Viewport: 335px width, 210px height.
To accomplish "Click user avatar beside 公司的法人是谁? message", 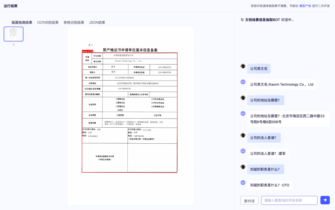I will coord(243,135).
